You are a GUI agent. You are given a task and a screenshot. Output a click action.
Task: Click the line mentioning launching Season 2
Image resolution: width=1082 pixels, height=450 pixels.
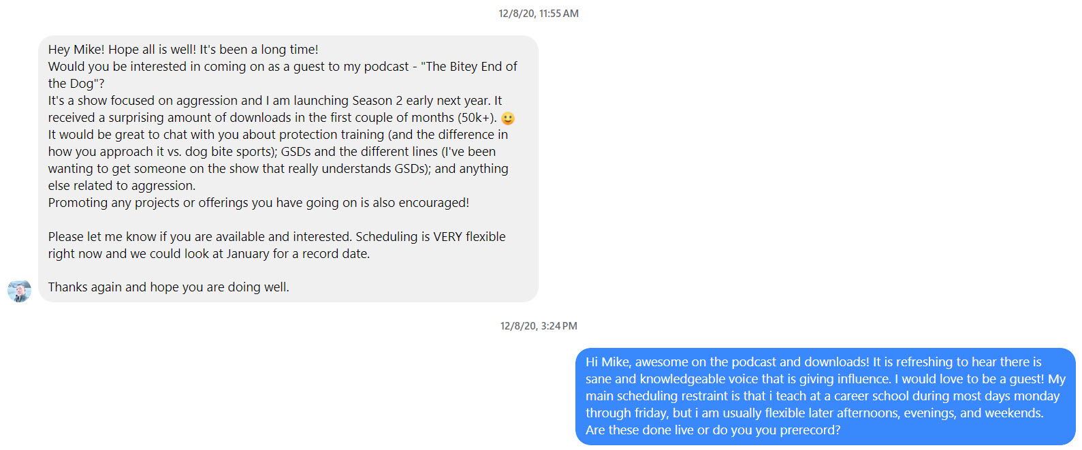point(275,101)
